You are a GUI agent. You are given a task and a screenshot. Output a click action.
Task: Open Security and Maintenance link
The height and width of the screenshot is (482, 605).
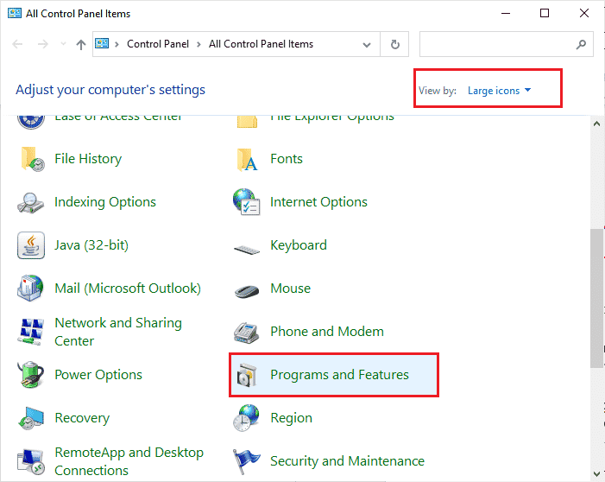coord(347,461)
